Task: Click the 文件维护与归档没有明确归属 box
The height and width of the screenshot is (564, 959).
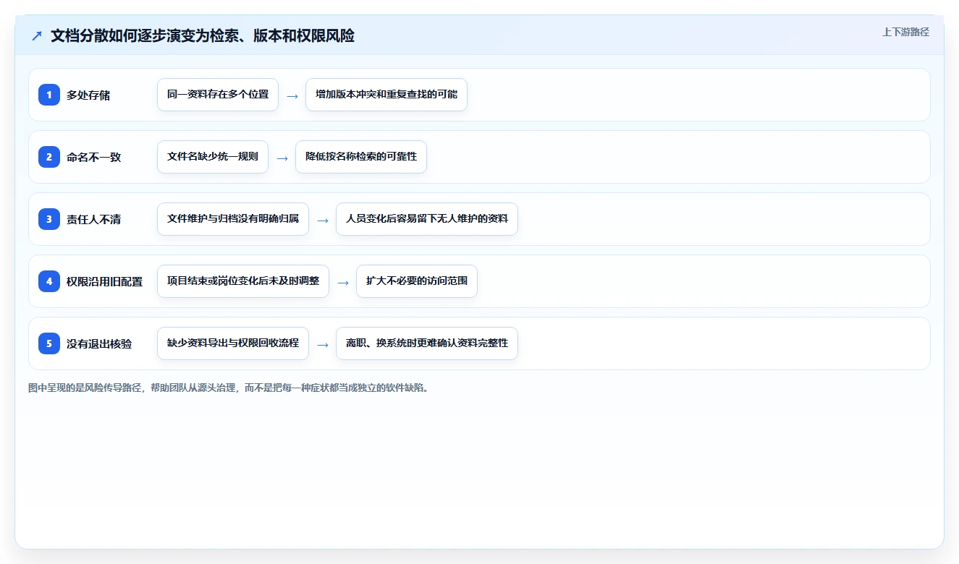Action: [233, 219]
